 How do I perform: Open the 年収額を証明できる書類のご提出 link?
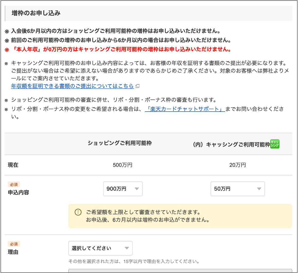click(72, 86)
